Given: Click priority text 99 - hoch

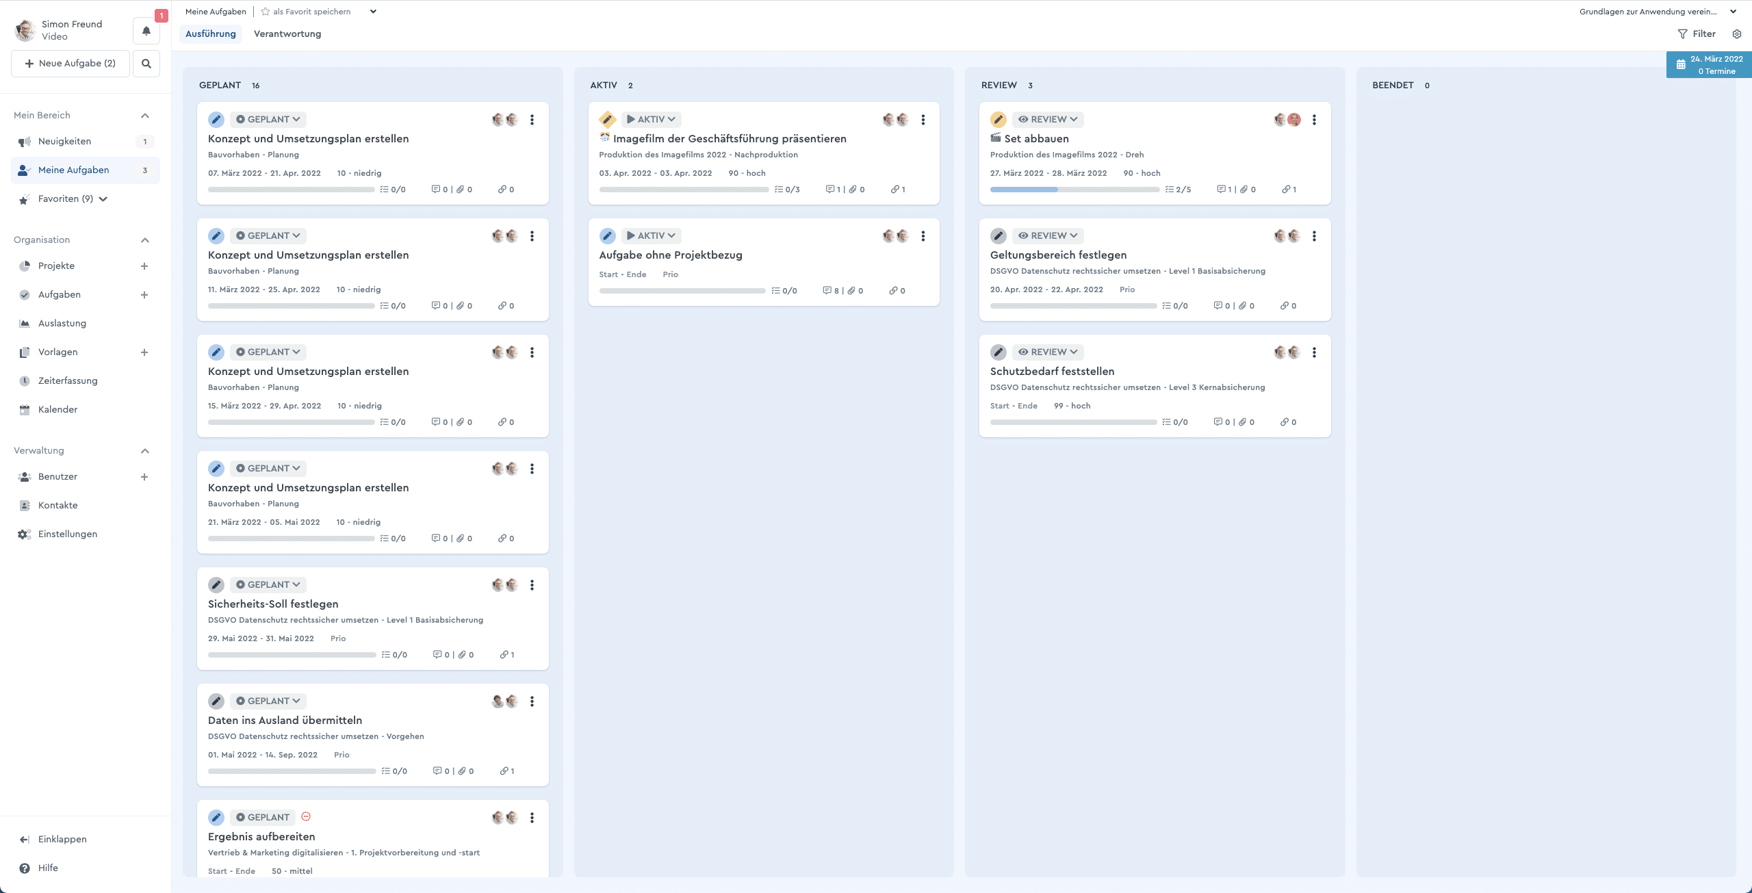Looking at the screenshot, I should pos(1072,406).
